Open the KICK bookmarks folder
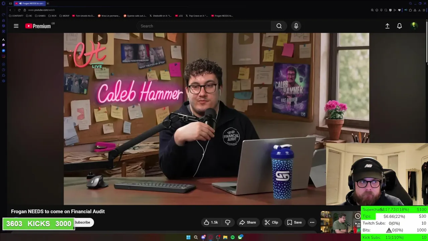The height and width of the screenshot is (241, 428). pyautogui.click(x=52, y=16)
